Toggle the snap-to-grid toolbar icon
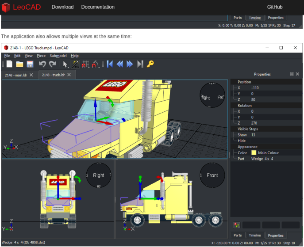 coord(85,64)
